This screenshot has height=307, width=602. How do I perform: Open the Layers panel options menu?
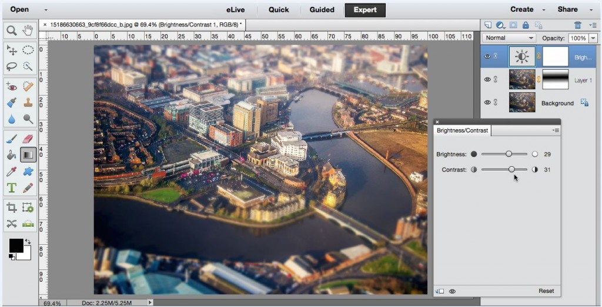(593, 25)
